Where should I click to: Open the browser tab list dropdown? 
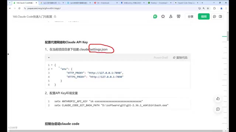[10, 3]
